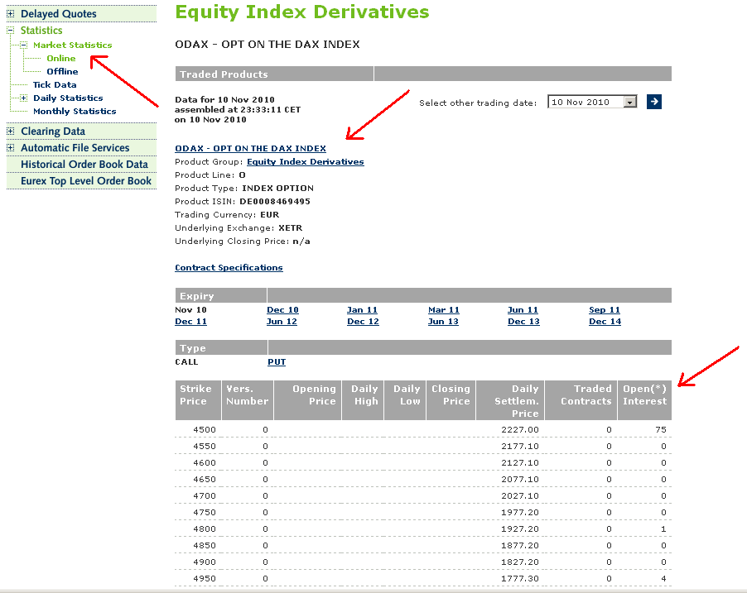Image resolution: width=747 pixels, height=593 pixels.
Task: Collapse the Statistics section
Action: [11, 31]
